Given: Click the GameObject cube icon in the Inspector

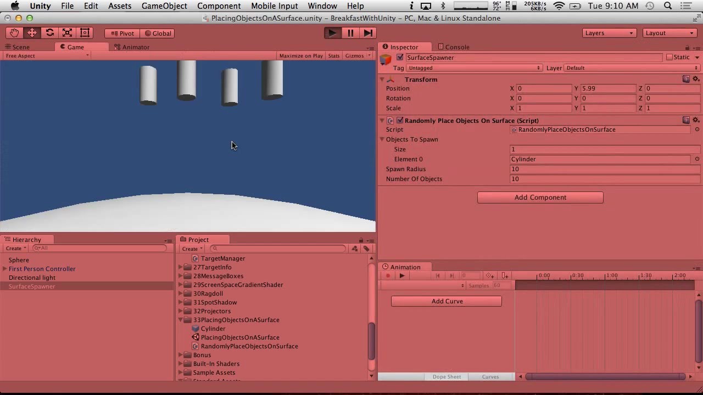Looking at the screenshot, I should click(386, 59).
